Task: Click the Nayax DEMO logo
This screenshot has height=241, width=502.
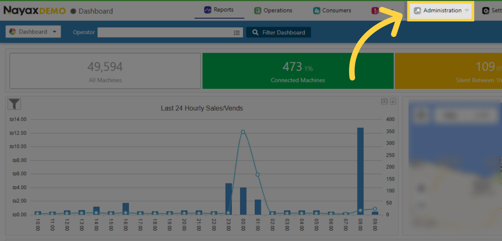Action: [35, 11]
